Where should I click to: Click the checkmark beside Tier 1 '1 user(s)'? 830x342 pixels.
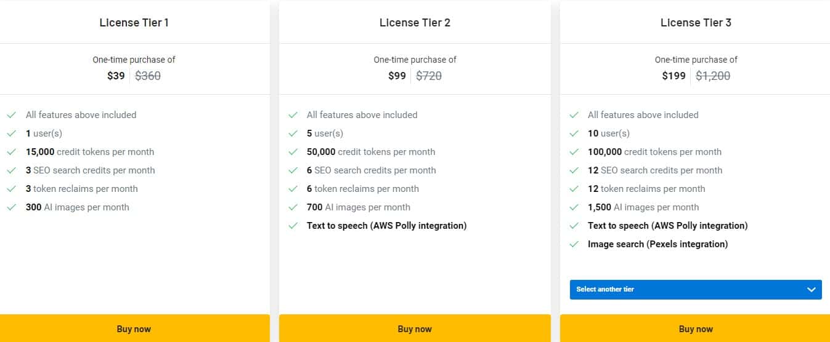tap(11, 133)
